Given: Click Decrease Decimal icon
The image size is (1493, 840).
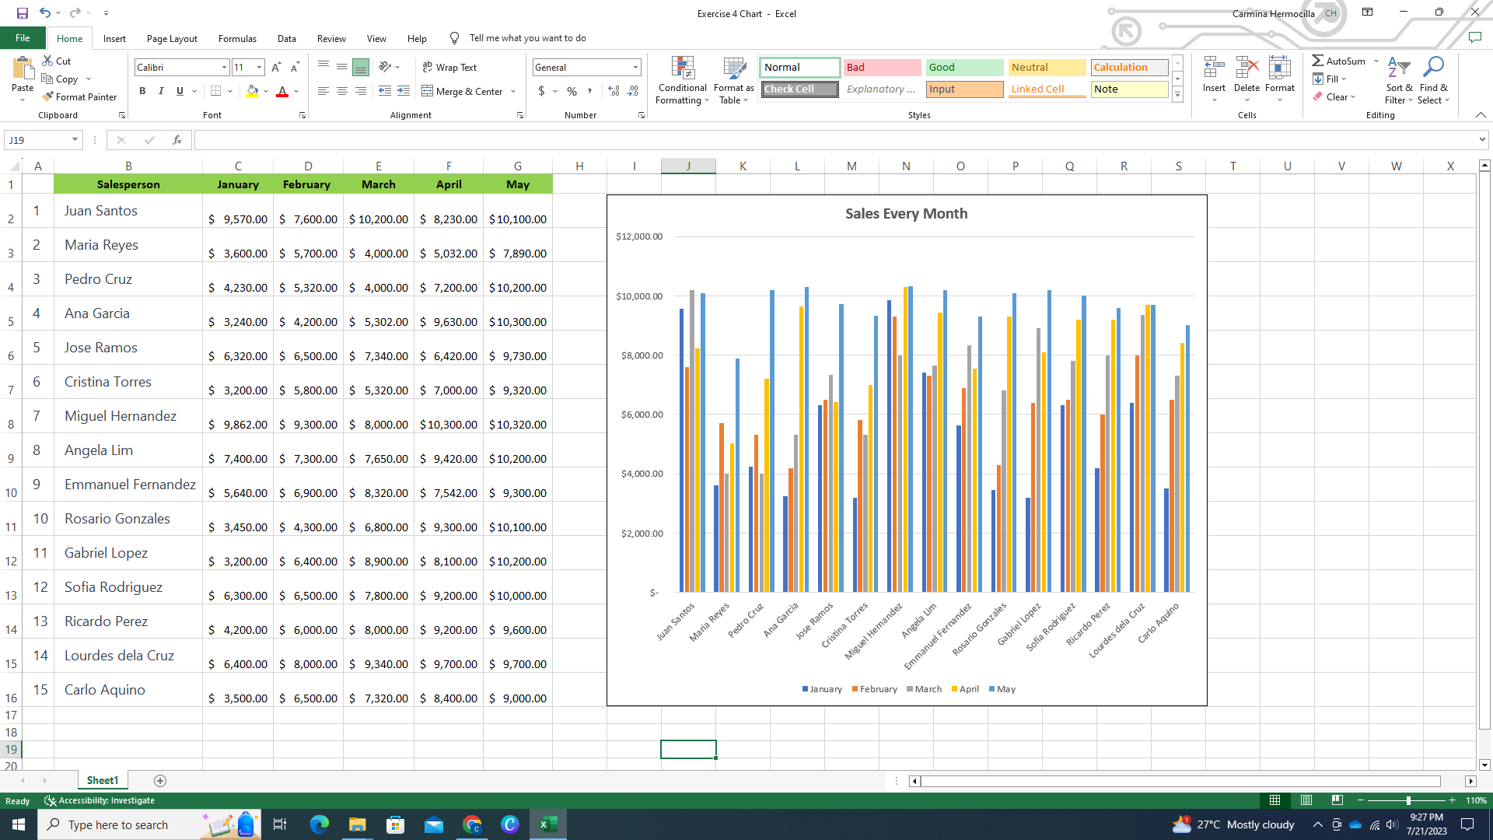Looking at the screenshot, I should coord(633,91).
